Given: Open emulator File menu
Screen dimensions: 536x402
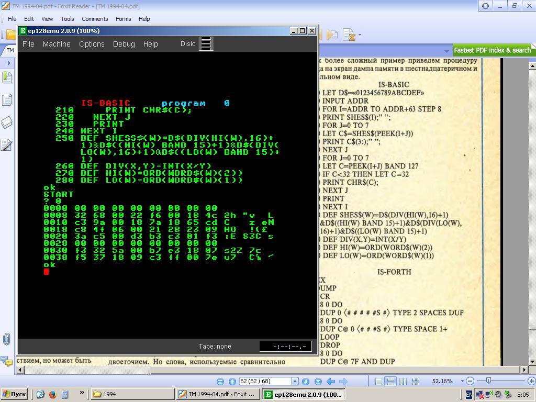Looking at the screenshot, I should tap(28, 44).
